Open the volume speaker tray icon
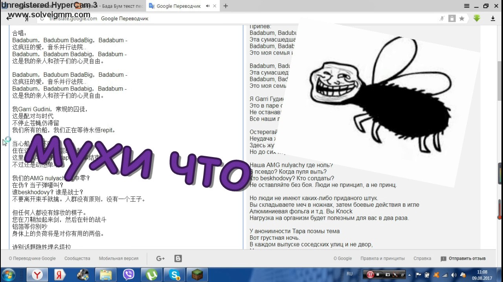 (x=453, y=275)
